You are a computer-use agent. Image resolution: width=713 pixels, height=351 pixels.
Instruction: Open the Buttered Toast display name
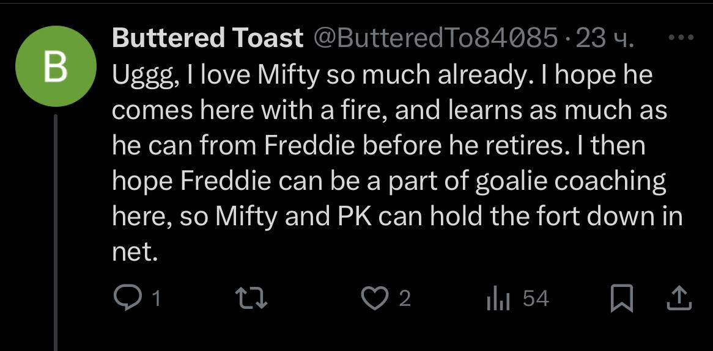coord(208,39)
